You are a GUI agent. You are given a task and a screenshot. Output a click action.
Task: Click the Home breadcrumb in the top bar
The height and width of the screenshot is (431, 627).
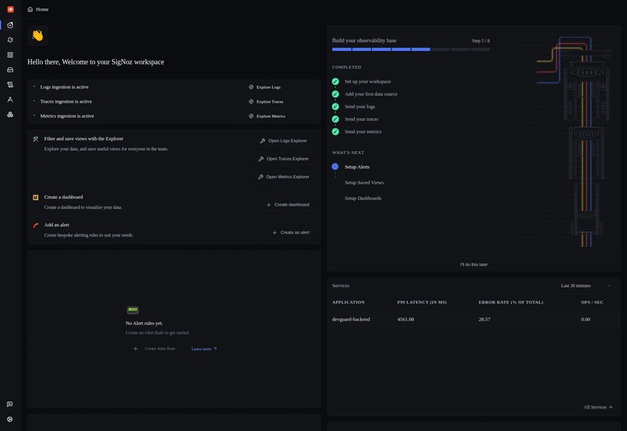click(38, 9)
